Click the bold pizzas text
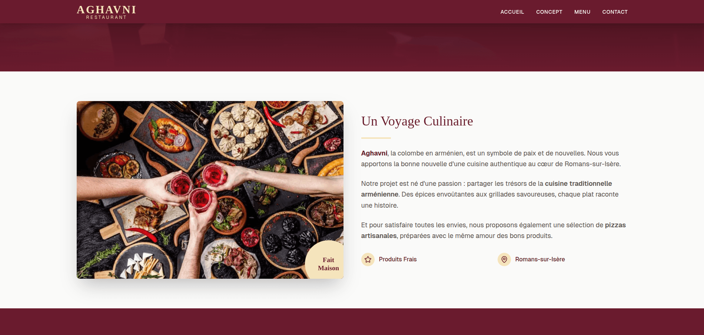Image resolution: width=704 pixels, height=335 pixels. click(x=615, y=225)
